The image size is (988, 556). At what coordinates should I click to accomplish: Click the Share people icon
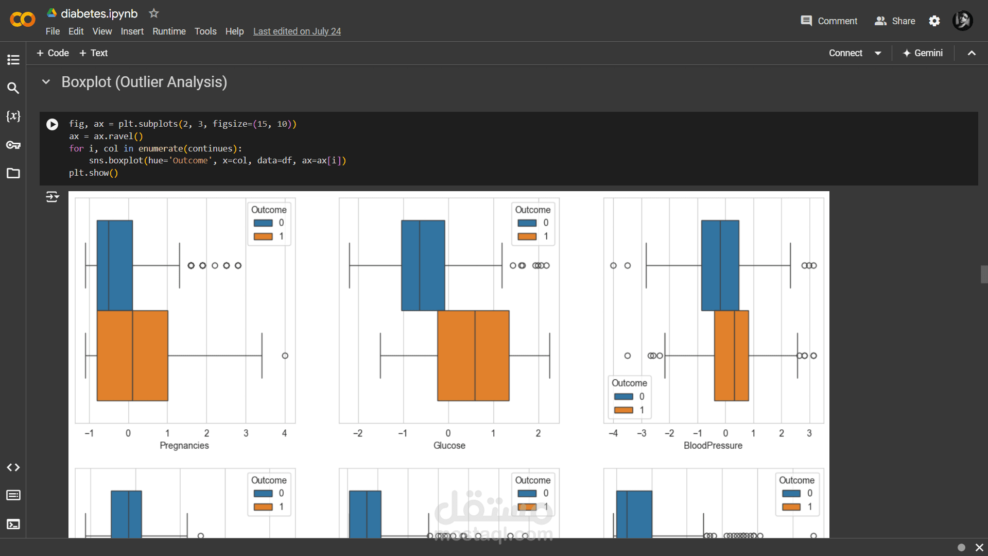[x=880, y=21]
